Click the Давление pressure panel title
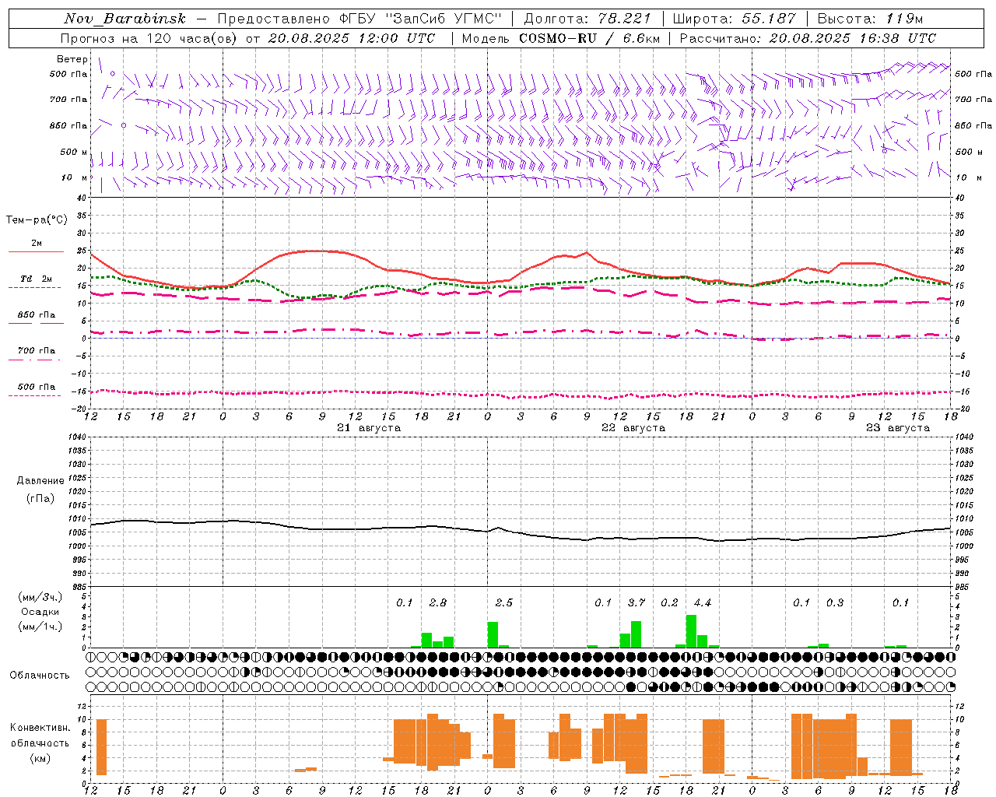This screenshot has width=996, height=797. [40, 481]
